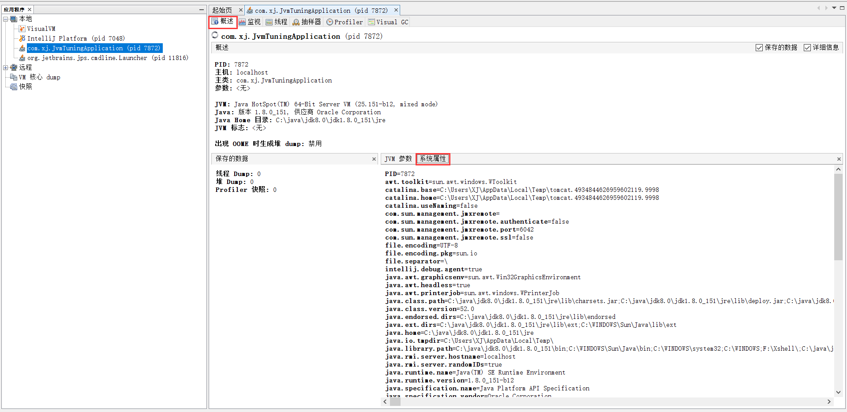Click the vertical scrollbar thumb in properties
Image resolution: width=847 pixels, height=412 pixels.
pyautogui.click(x=838, y=217)
